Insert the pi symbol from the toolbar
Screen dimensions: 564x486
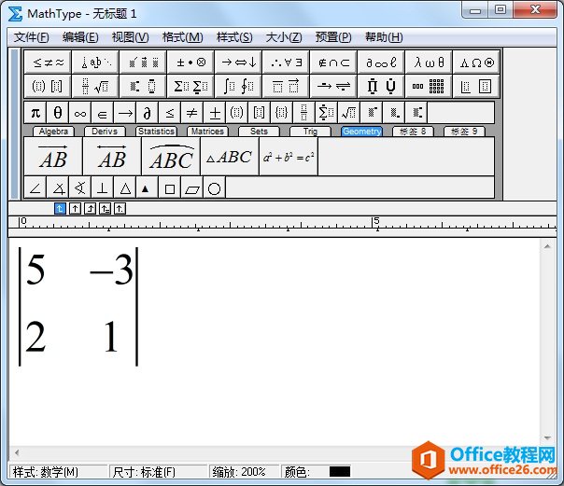(35, 113)
